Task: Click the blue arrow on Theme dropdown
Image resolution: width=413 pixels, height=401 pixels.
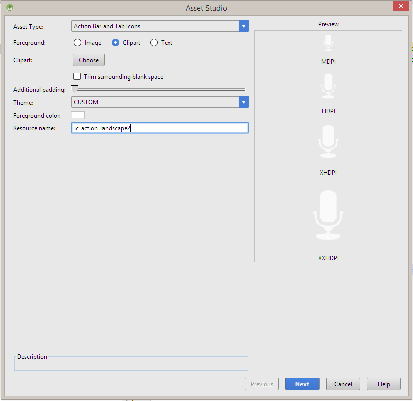Action: [244, 102]
